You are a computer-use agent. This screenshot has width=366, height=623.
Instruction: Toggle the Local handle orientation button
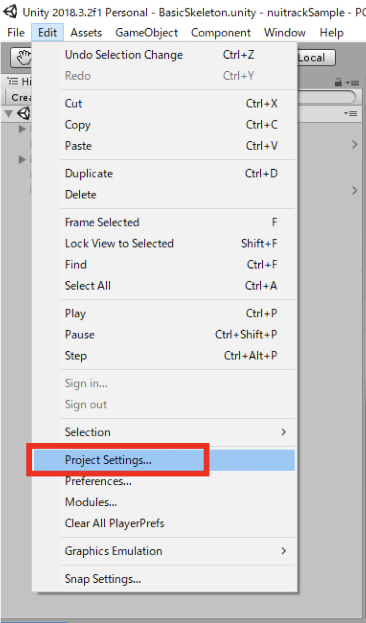[x=316, y=58]
